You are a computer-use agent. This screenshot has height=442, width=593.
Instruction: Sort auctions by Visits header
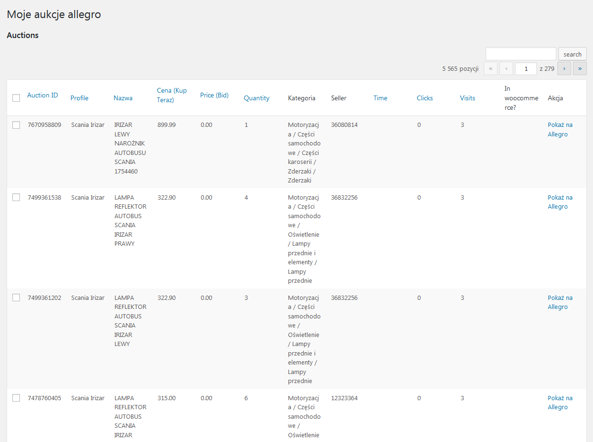click(x=468, y=98)
